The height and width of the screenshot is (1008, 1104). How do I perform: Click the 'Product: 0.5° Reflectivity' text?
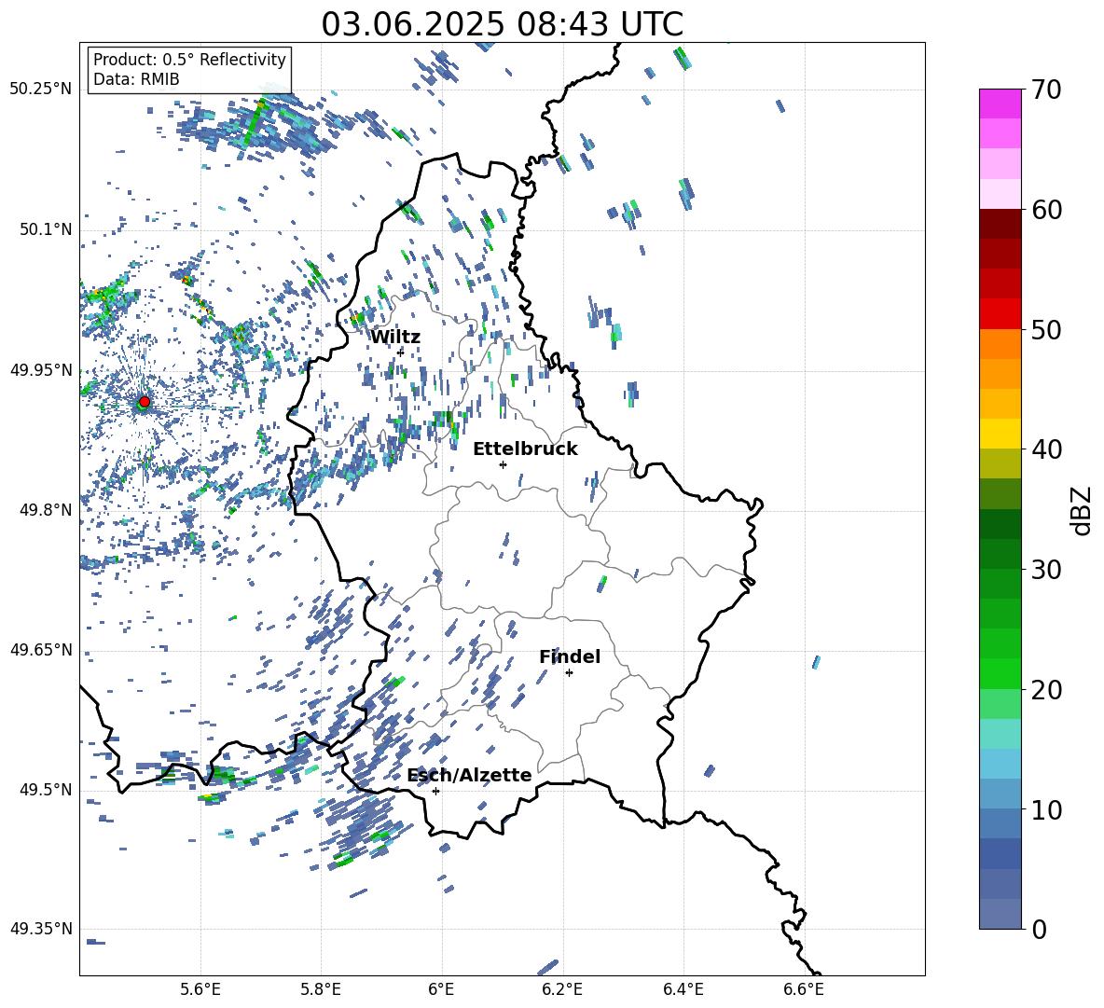189,59
